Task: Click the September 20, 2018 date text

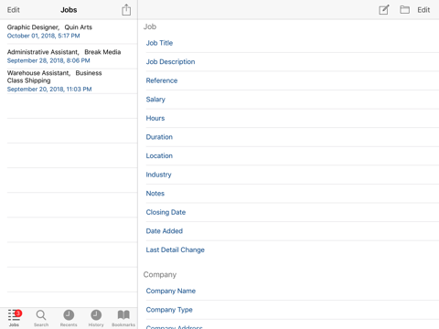Action: click(49, 90)
